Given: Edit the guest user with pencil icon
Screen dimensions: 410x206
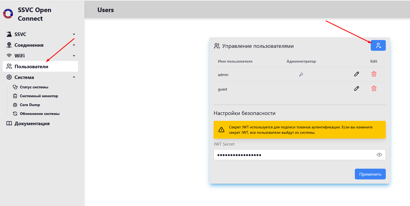Looking at the screenshot, I should [356, 89].
